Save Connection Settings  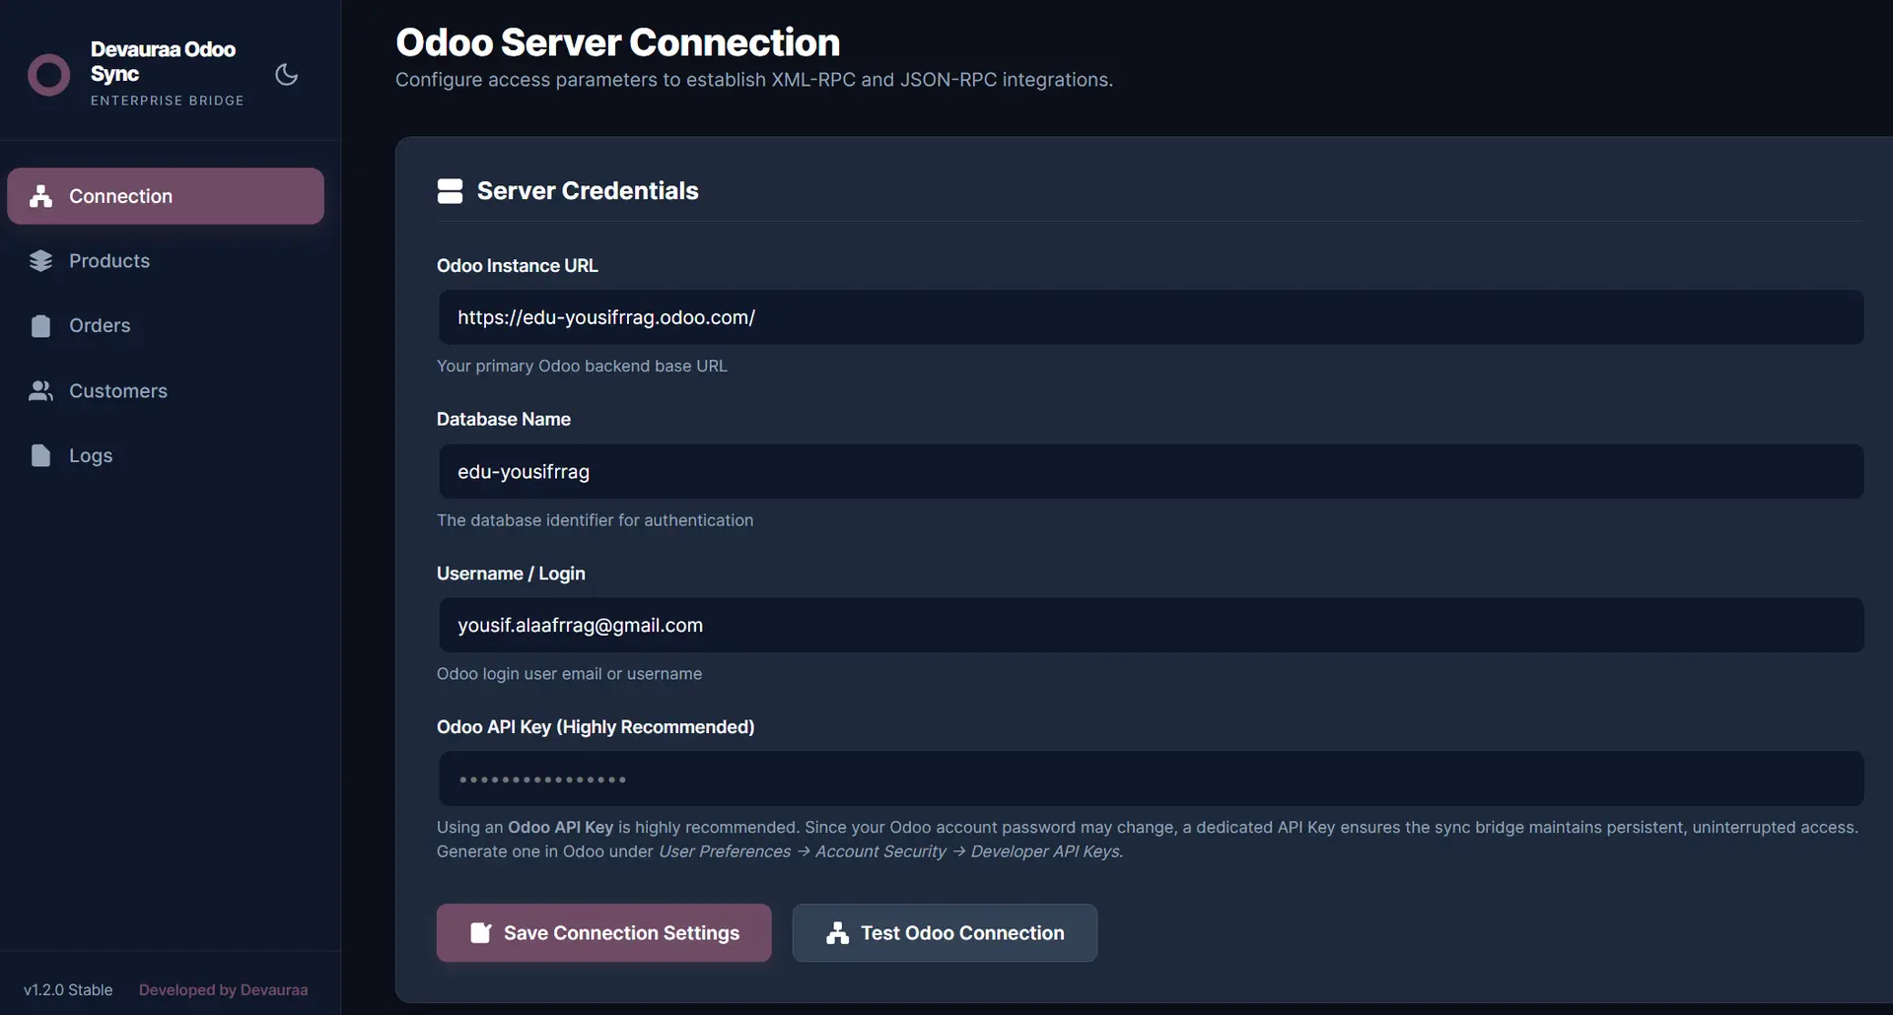tap(604, 933)
